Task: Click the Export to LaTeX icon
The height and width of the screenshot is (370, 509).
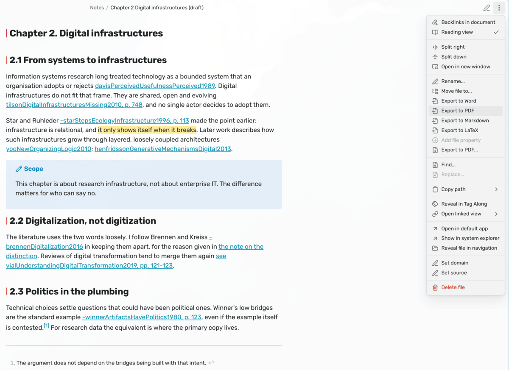Action: [x=435, y=130]
